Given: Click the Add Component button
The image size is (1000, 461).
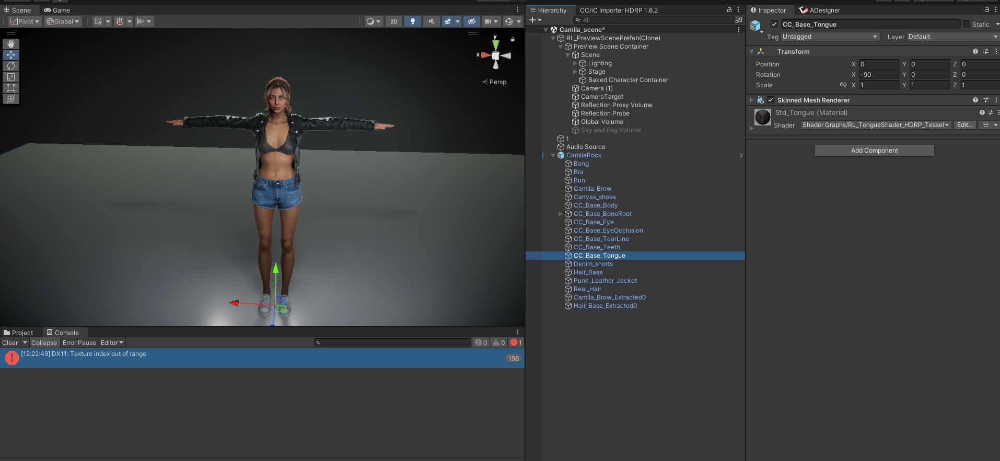Looking at the screenshot, I should (x=875, y=151).
